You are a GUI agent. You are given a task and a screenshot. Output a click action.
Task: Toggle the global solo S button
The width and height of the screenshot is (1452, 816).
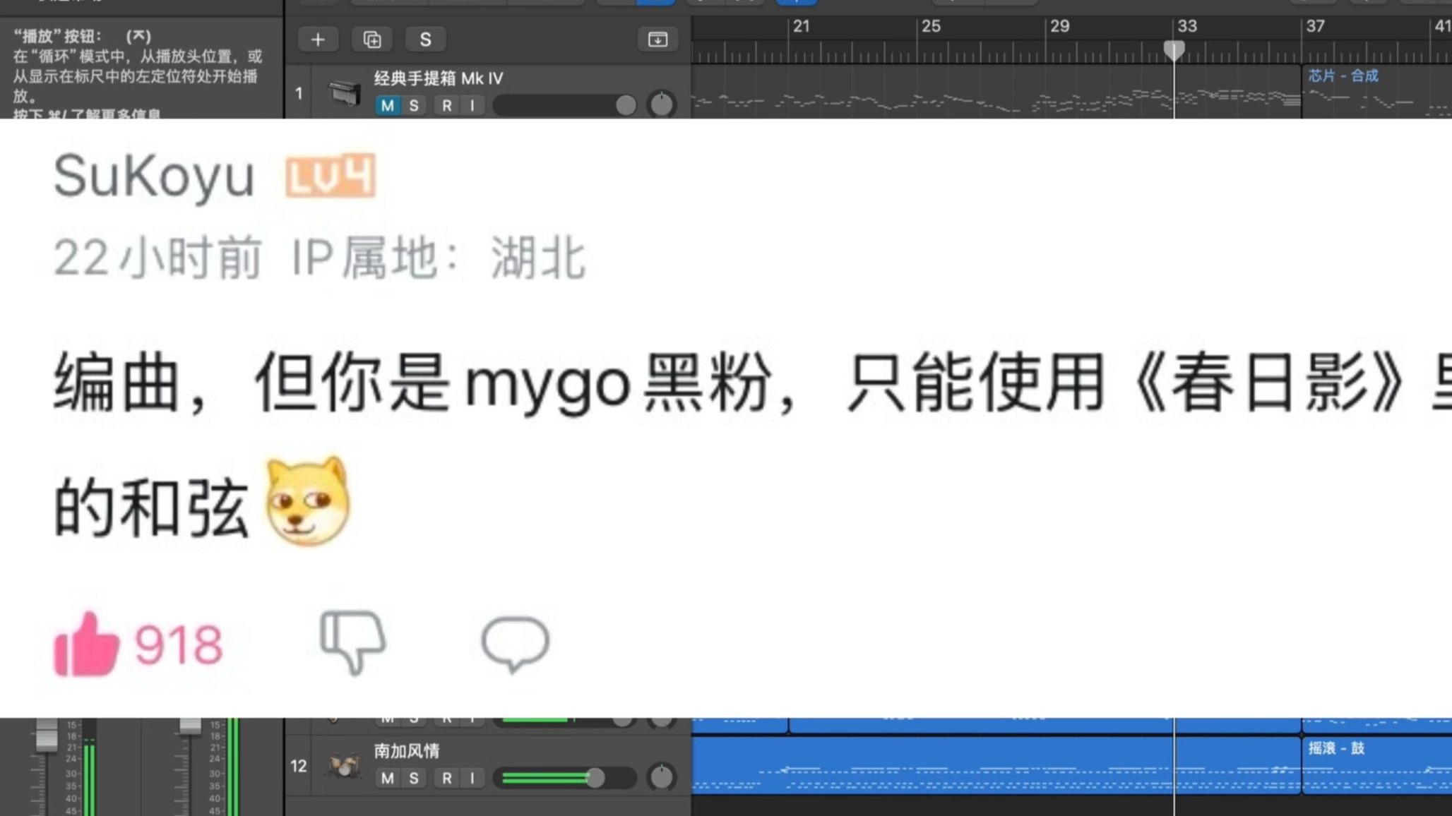[x=425, y=40]
